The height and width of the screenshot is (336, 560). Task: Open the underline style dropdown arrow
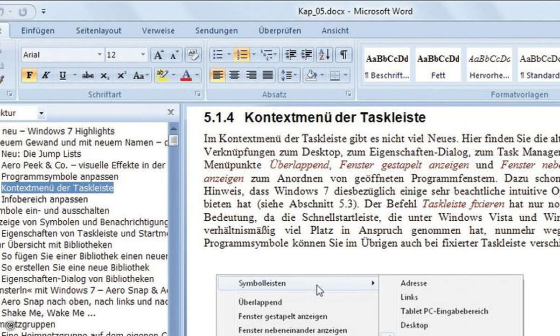coord(74,75)
